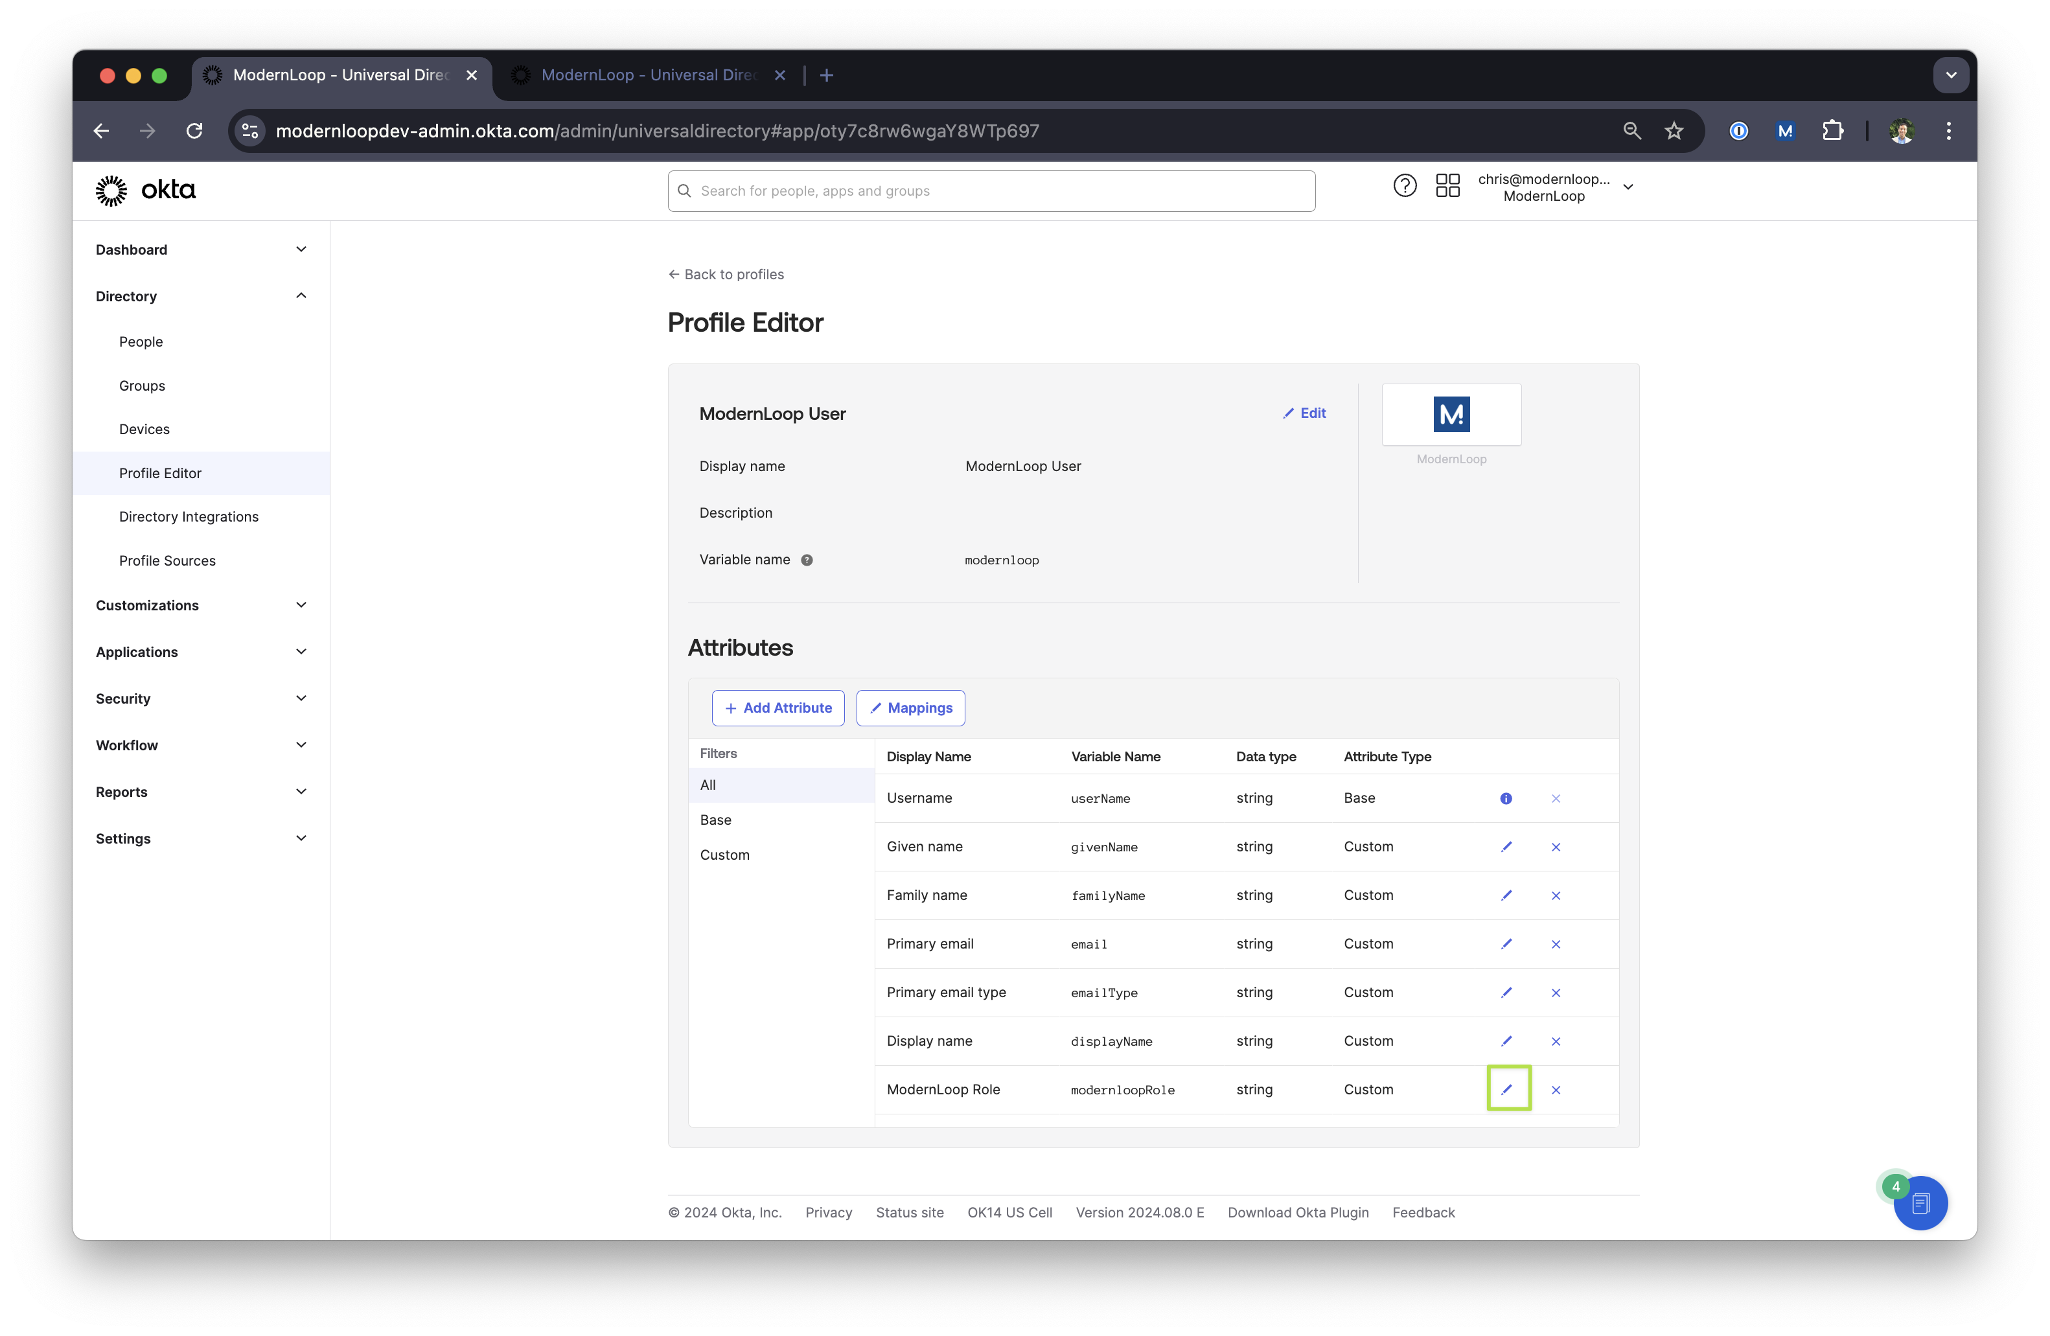Click the Username info icon
Screen dimensions: 2050x1336
pyautogui.click(x=1506, y=798)
